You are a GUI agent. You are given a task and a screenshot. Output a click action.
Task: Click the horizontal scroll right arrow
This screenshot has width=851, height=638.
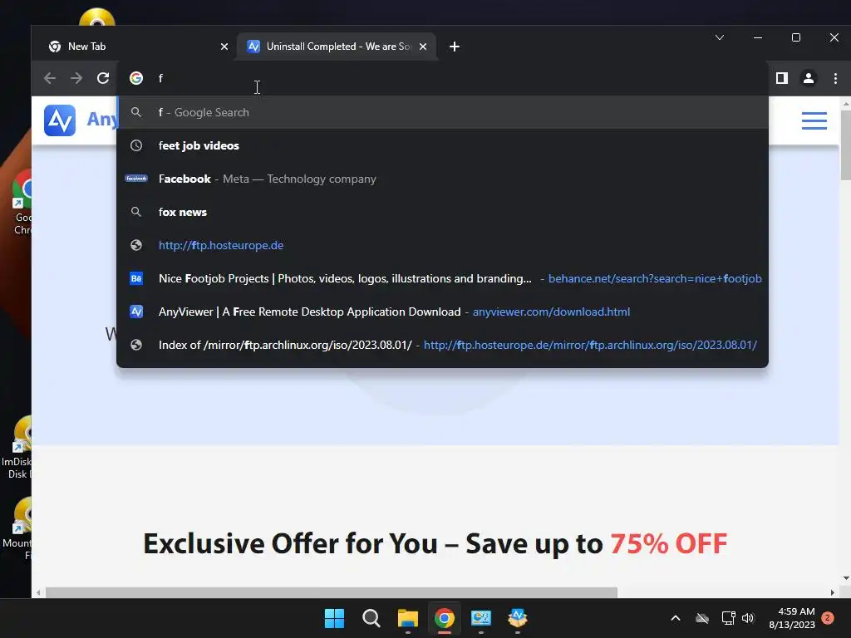pos(833,592)
